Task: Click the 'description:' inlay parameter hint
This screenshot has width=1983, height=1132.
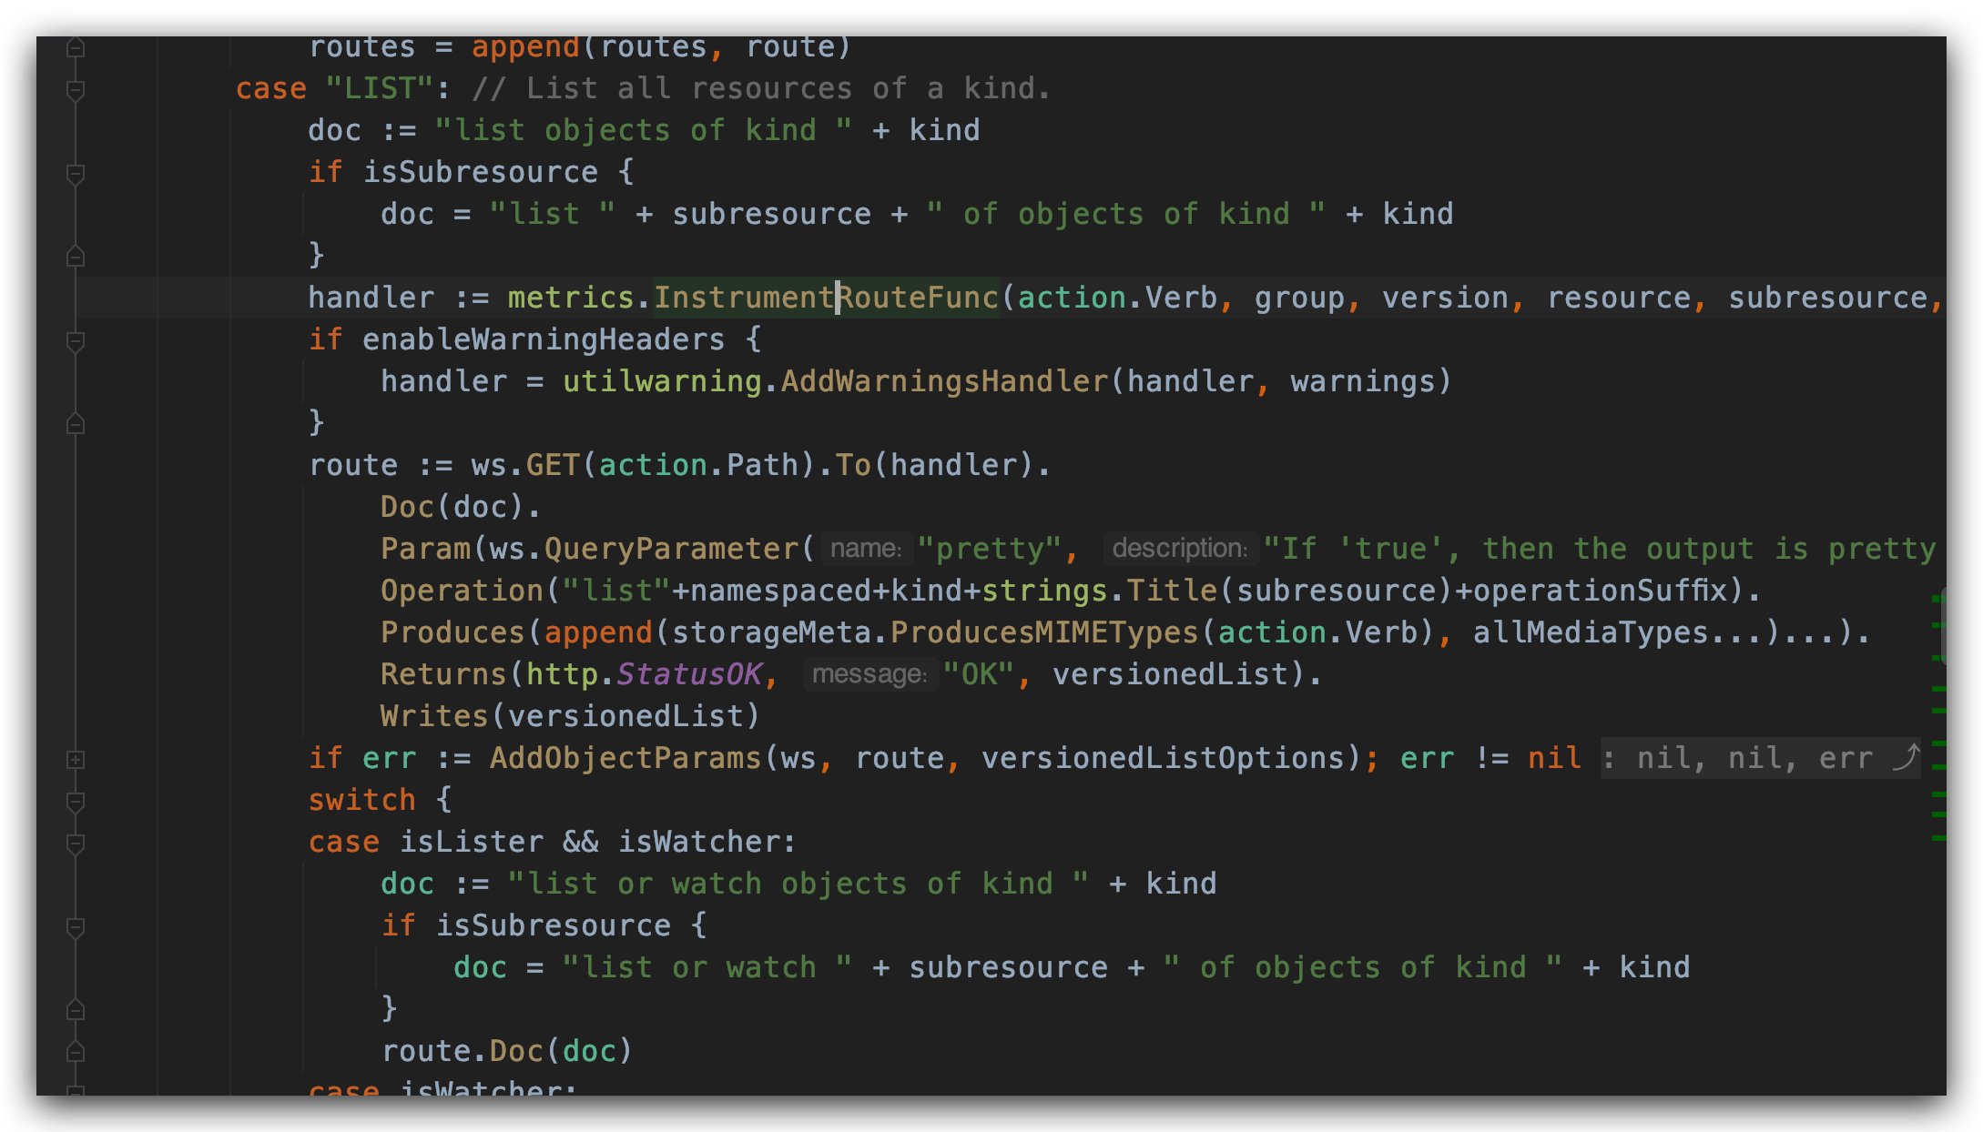Action: pyautogui.click(x=1180, y=549)
